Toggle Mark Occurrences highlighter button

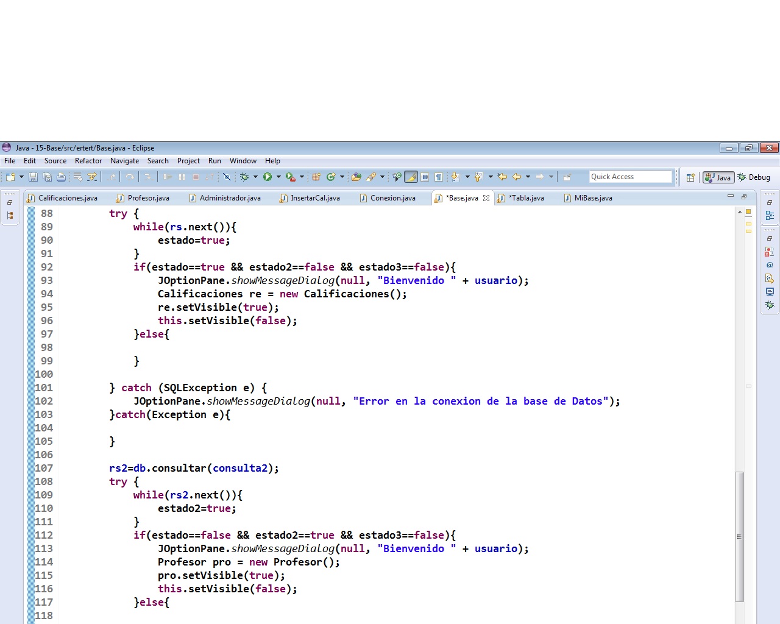pyautogui.click(x=411, y=177)
